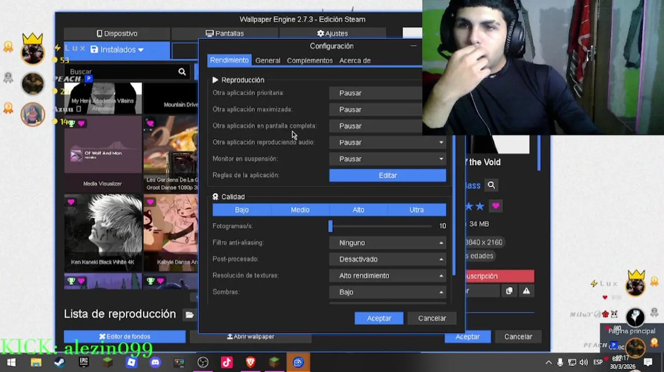Screen dimensions: 664x372
Task: Open the Otra aplicación prioritaria dropdown
Action: pos(376,93)
